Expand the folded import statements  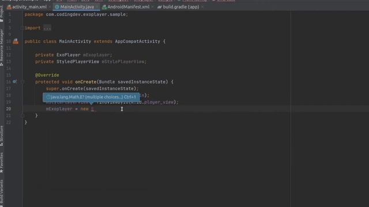coord(22,28)
